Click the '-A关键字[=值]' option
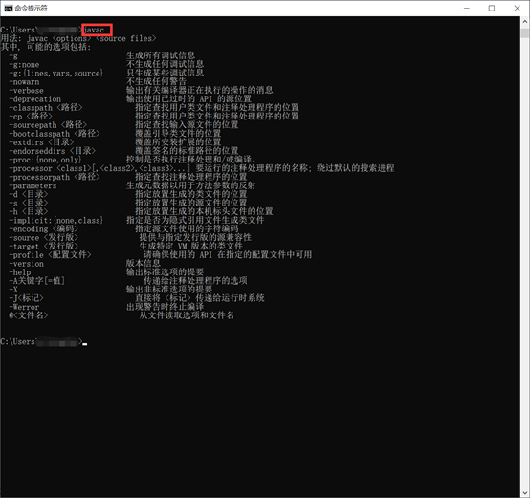This screenshot has width=530, height=498. [37, 281]
